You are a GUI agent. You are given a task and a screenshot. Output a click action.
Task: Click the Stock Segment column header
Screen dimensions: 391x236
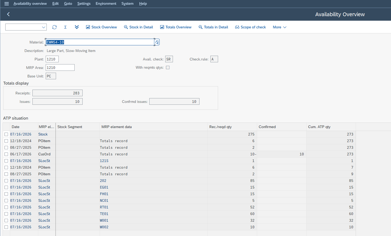click(x=78, y=127)
